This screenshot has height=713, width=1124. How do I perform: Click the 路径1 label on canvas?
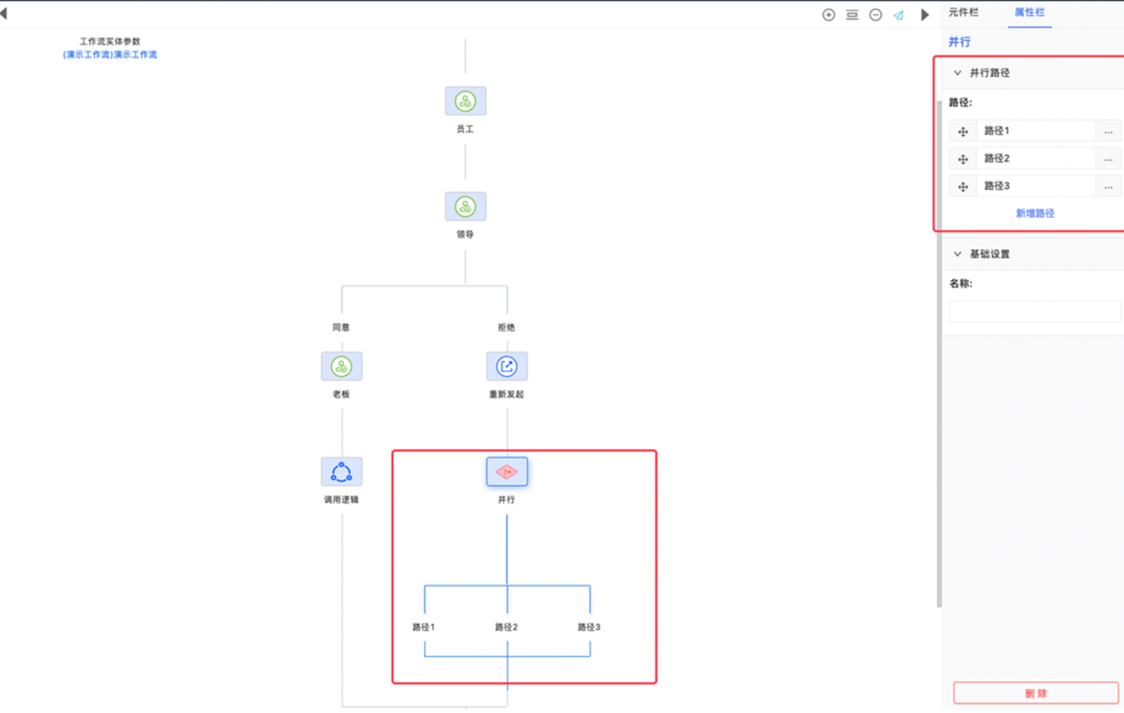point(424,627)
